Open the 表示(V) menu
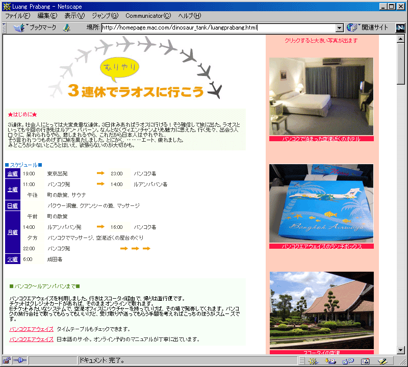408x367 pixels. [74, 16]
